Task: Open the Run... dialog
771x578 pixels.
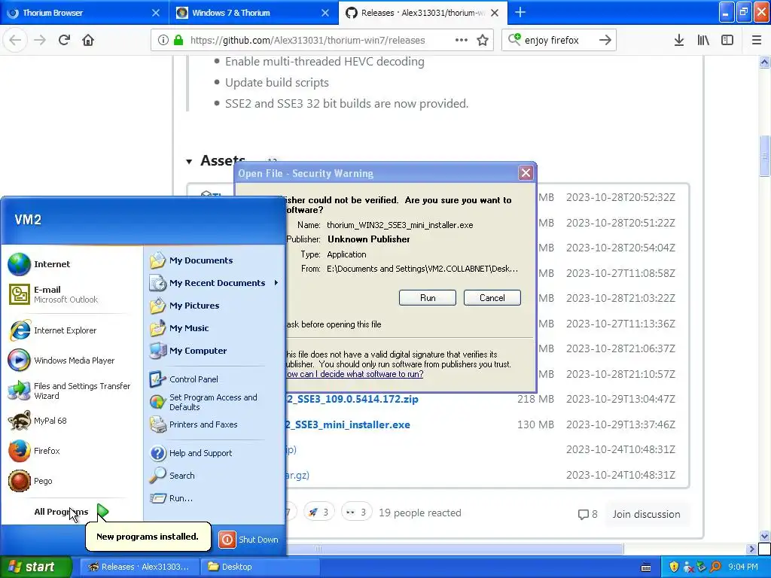Action: coord(215,498)
